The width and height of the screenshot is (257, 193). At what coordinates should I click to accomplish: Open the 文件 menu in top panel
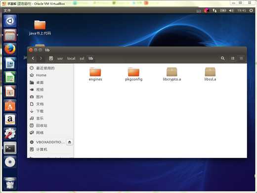click(7, 10)
